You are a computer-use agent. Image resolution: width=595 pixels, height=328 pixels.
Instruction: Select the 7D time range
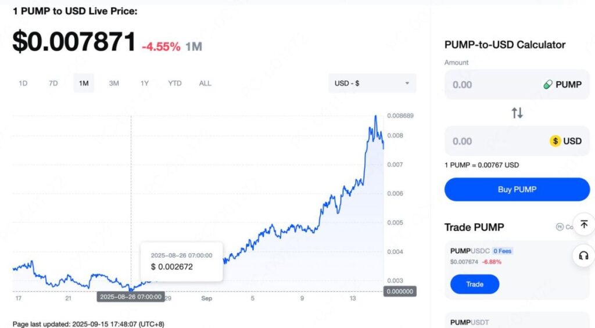tap(53, 83)
